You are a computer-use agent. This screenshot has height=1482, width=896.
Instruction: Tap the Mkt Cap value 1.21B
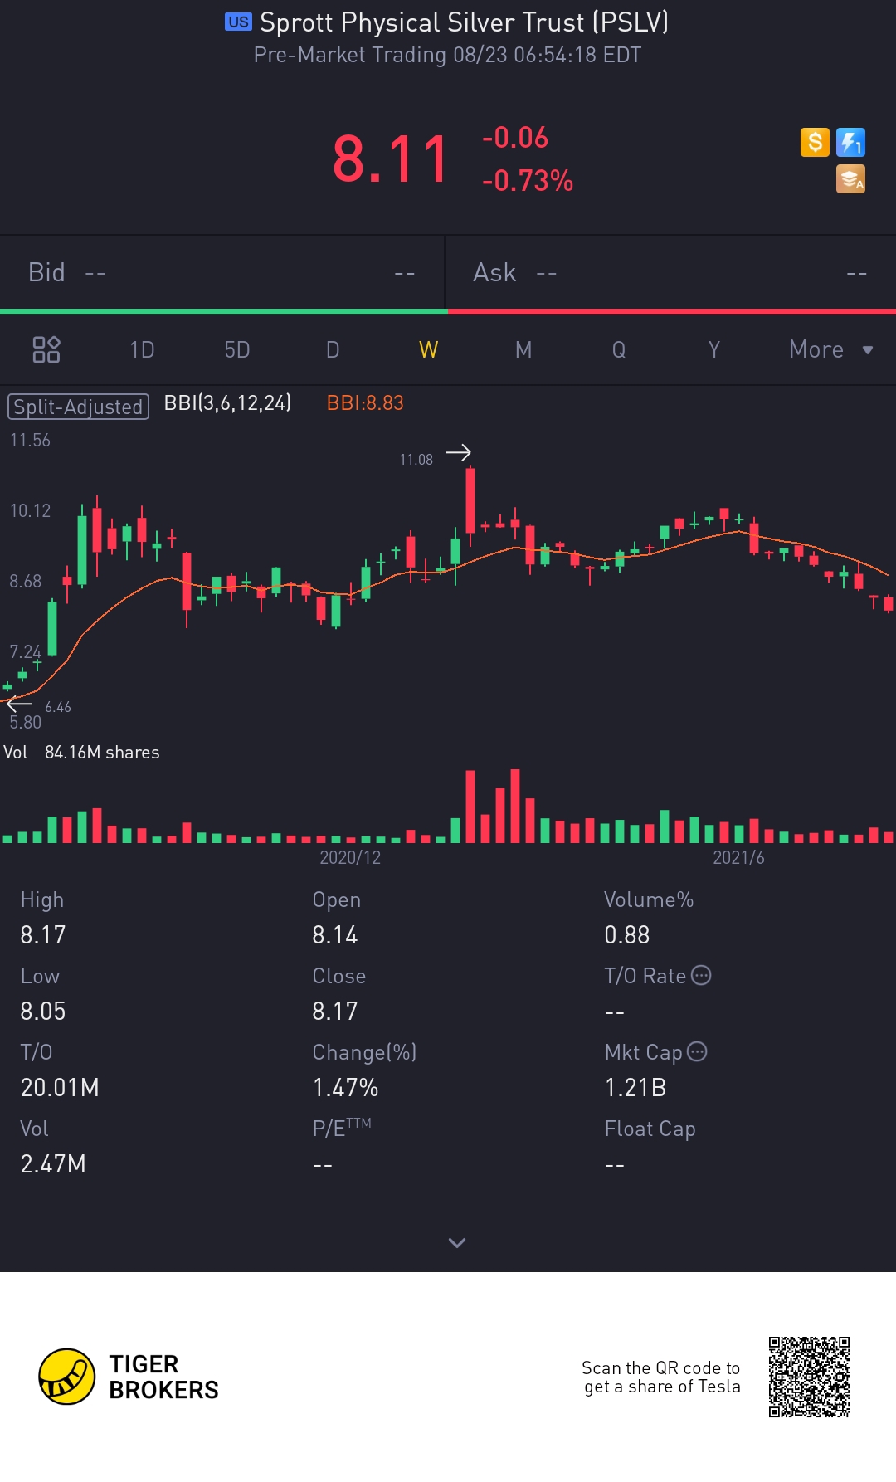tap(635, 1088)
